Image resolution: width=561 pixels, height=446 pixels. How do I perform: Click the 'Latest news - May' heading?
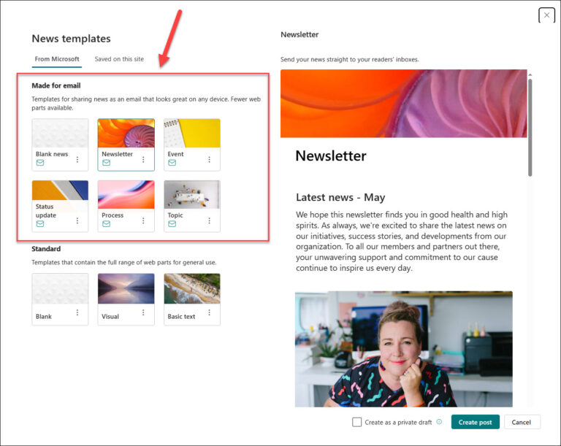pos(340,197)
